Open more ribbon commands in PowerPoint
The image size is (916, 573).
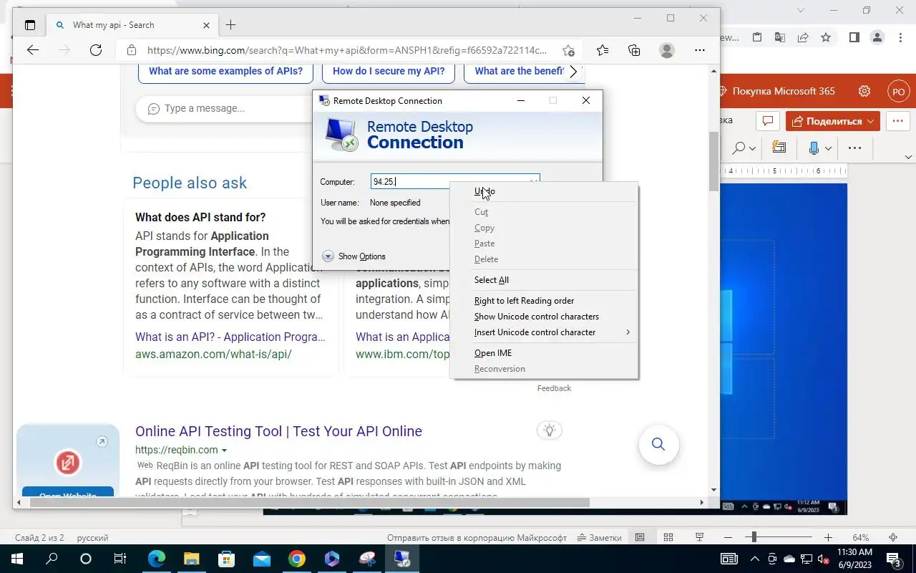click(x=854, y=148)
